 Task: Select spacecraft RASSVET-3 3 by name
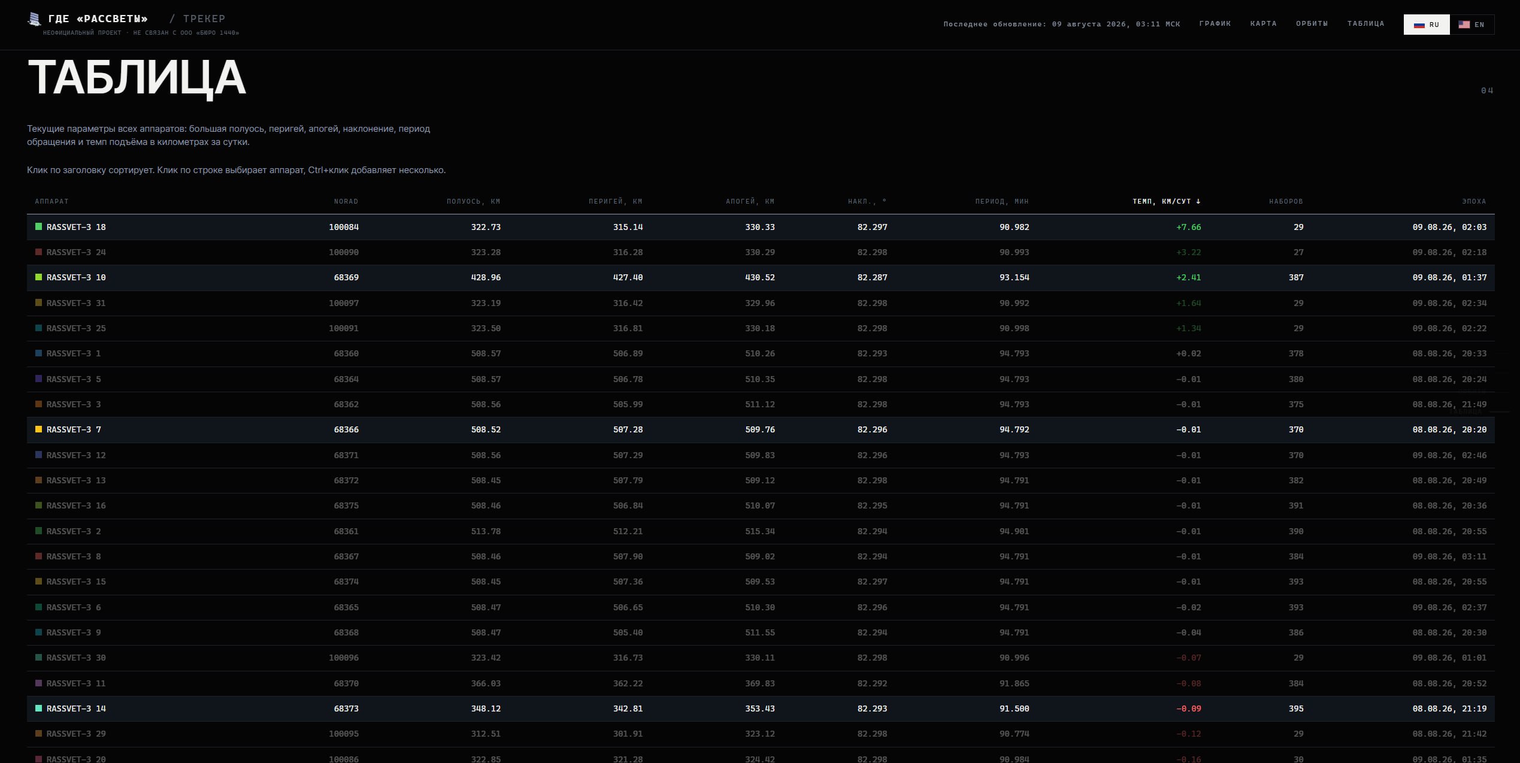click(x=74, y=404)
